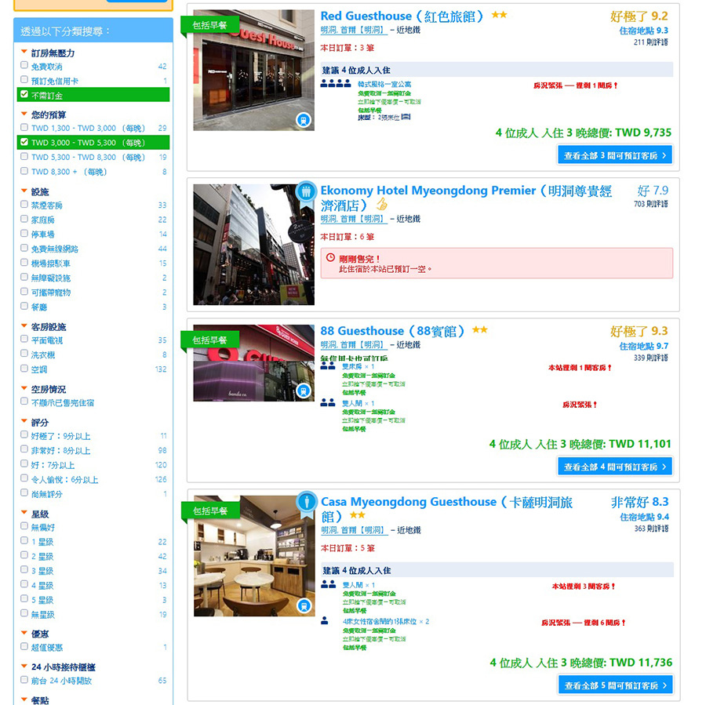The height and width of the screenshot is (705, 706).
Task: Collapse the 您的預算 section
Action: [24, 114]
